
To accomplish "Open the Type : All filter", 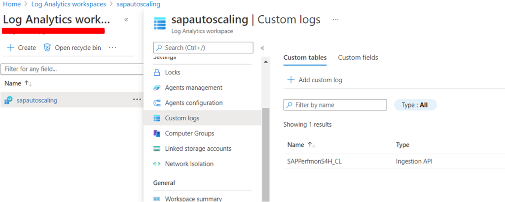I will [x=415, y=105].
